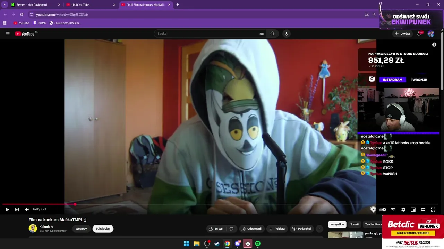Click the search magnifier button
This screenshot has height=249, width=444.
(272, 34)
